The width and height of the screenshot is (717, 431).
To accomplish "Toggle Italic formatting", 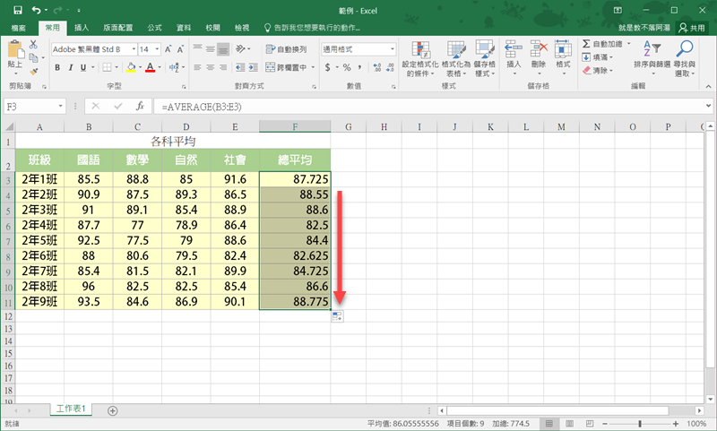I will [73, 67].
